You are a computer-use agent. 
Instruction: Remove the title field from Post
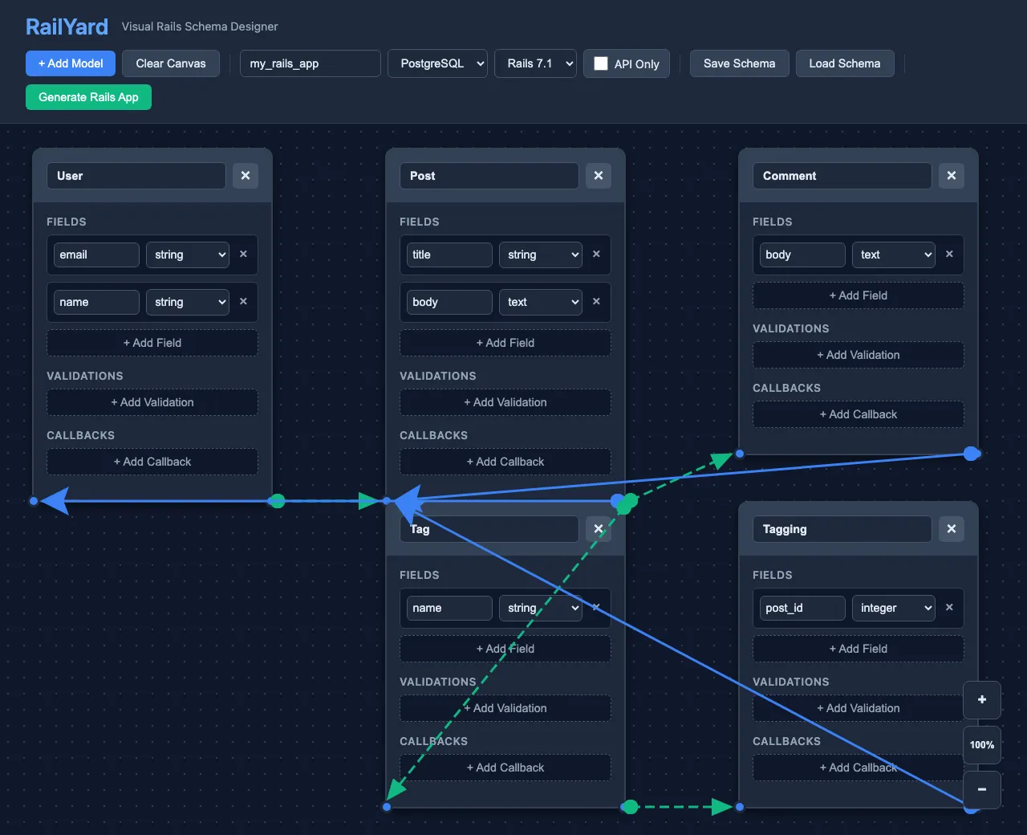pos(596,255)
